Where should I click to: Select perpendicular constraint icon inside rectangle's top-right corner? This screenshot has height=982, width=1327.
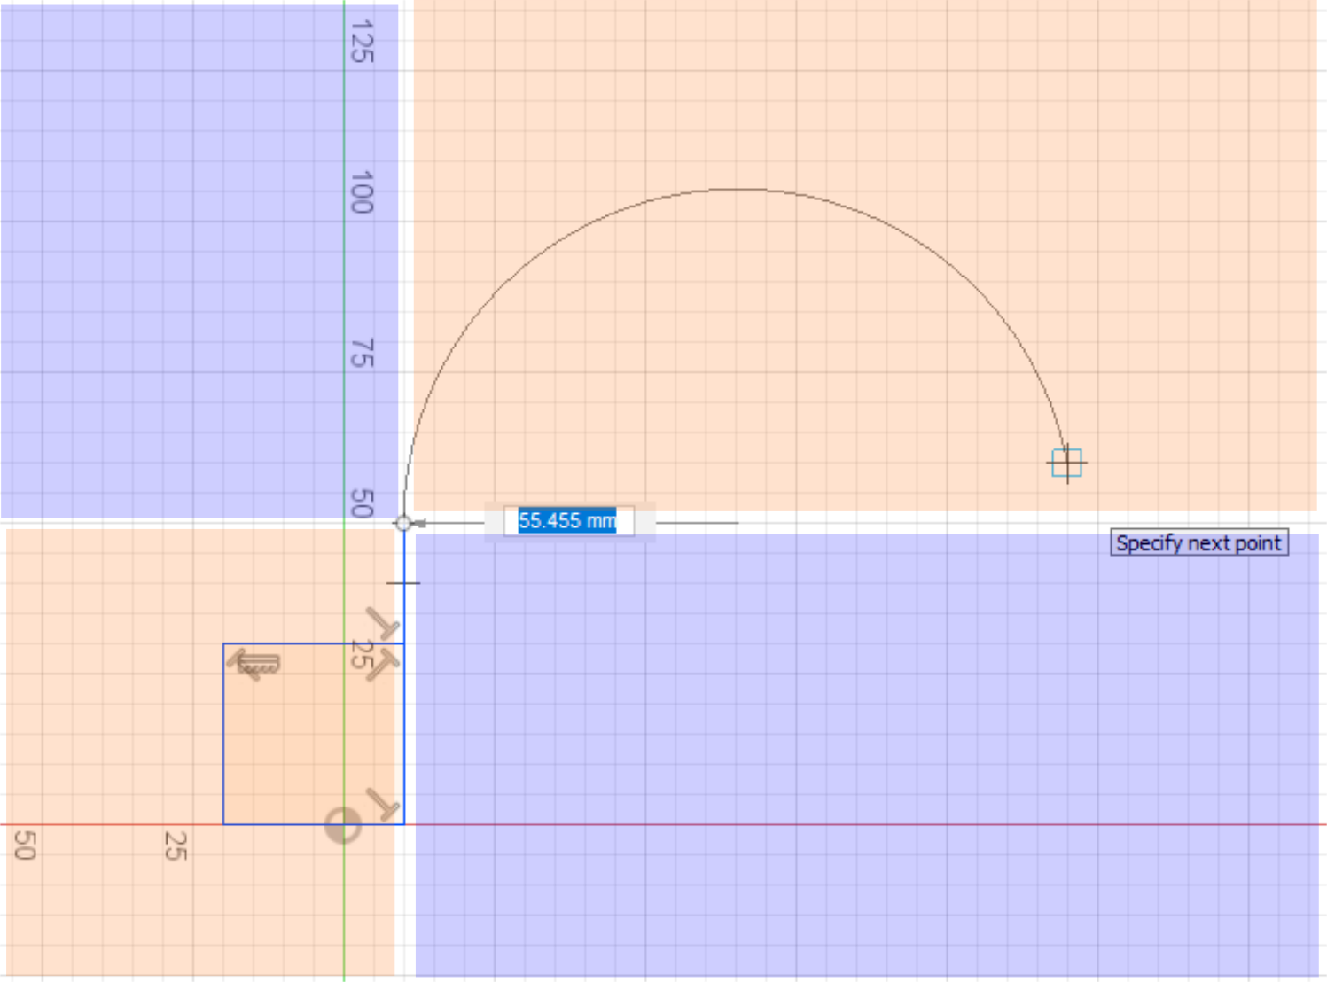click(x=383, y=665)
